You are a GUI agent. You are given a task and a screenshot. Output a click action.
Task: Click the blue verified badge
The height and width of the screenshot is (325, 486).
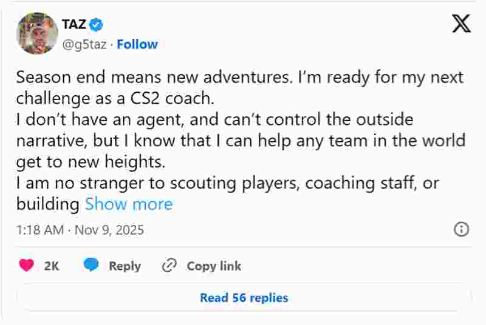pos(96,25)
